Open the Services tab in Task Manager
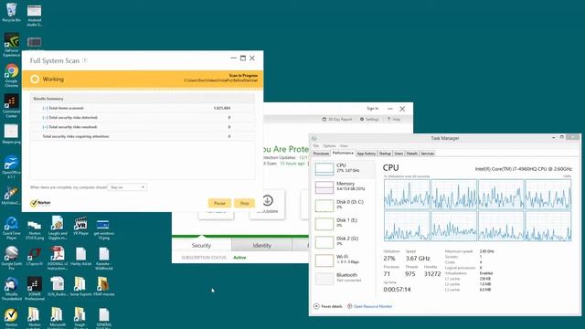Screen dimensions: 585x329 [427, 154]
